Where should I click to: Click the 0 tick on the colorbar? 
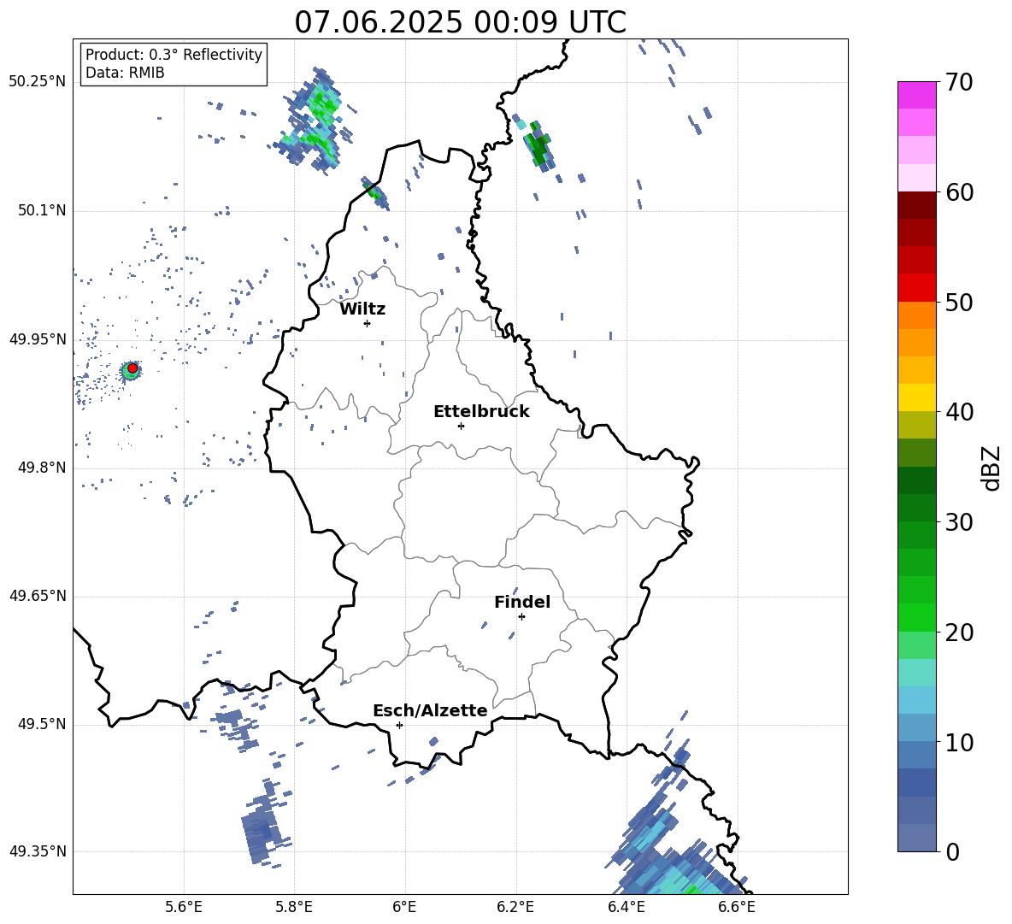[952, 851]
